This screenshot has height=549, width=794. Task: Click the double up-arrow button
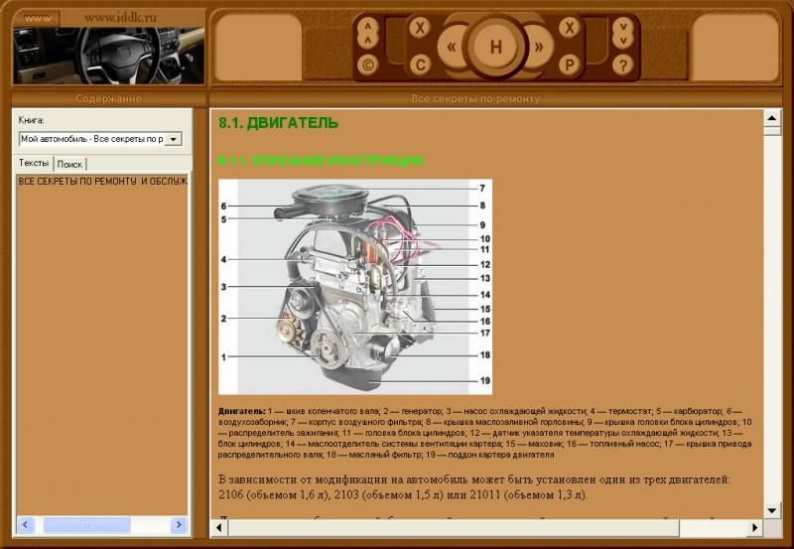pos(368,32)
